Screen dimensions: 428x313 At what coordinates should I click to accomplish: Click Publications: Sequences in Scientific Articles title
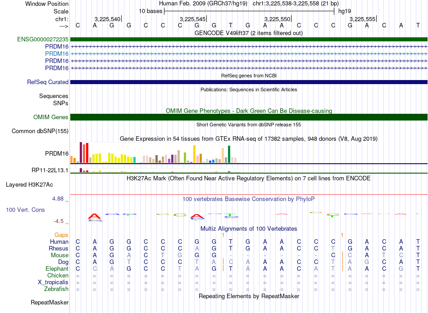(249, 89)
